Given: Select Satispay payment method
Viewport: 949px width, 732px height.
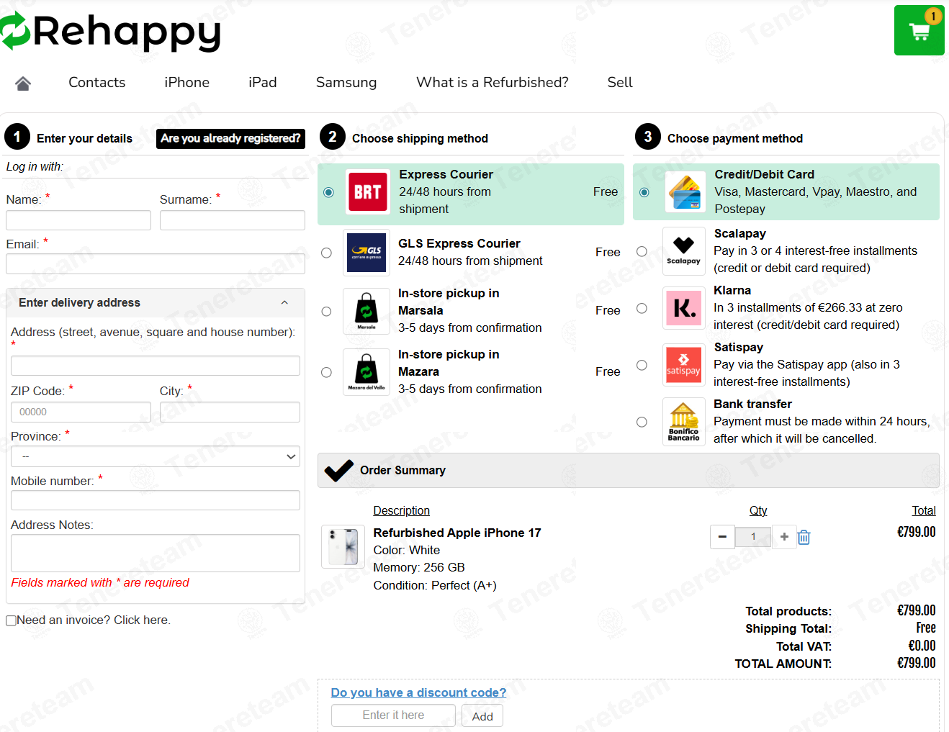Looking at the screenshot, I should 642,365.
